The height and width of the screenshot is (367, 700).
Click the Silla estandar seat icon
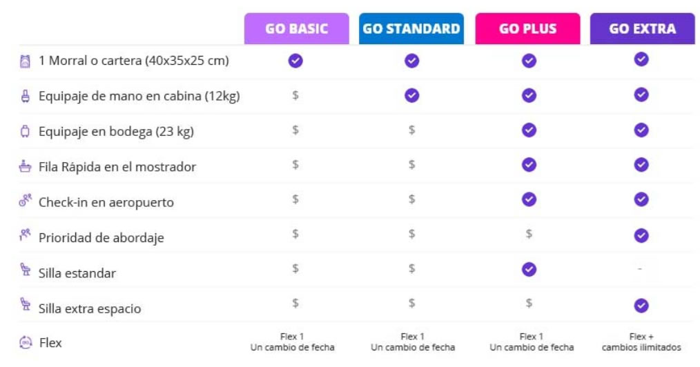coord(26,269)
